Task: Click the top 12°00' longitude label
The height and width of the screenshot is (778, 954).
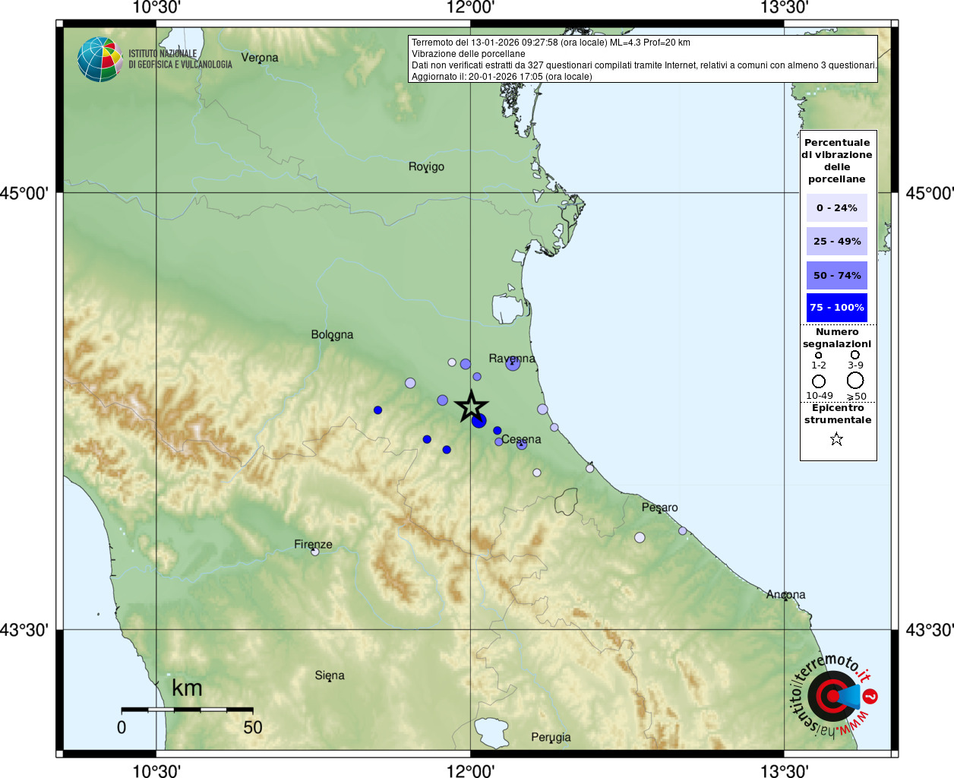Action: pyautogui.click(x=470, y=8)
